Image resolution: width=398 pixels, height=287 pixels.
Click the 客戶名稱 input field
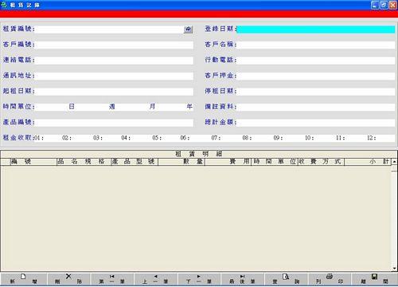[316, 45]
